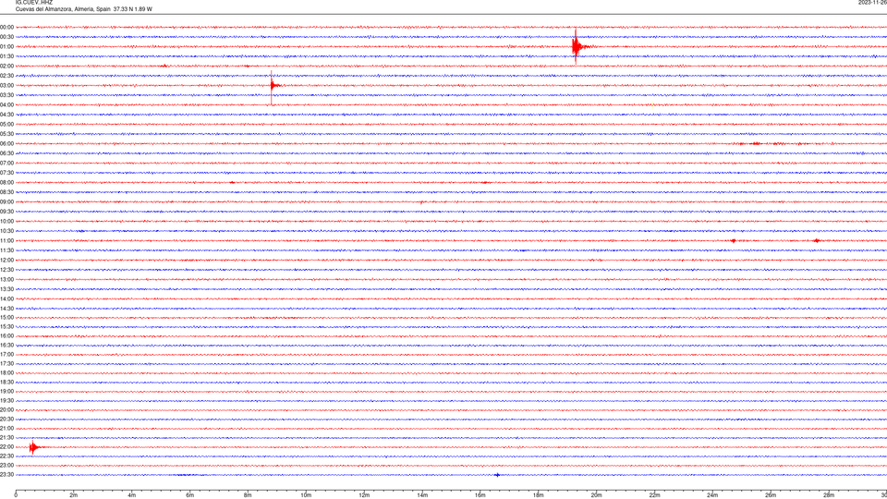
Task: Select the 16:30 time label
Action: click(x=6, y=345)
